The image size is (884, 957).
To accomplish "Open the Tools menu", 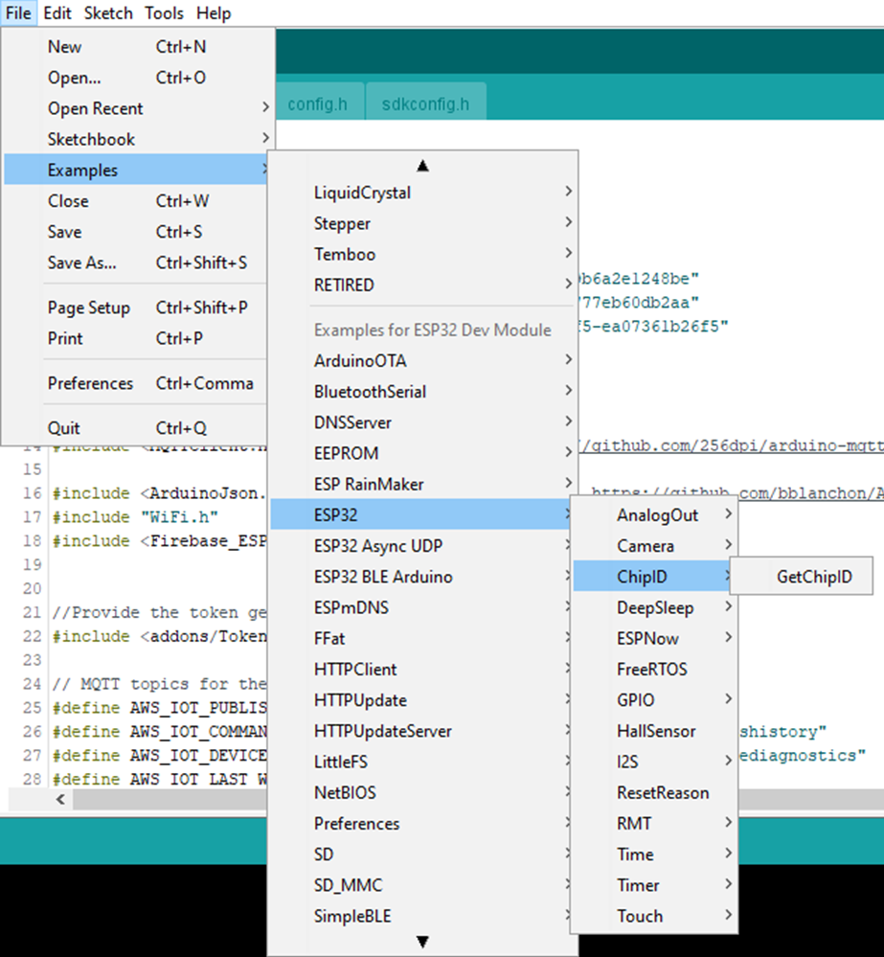I will (x=164, y=12).
